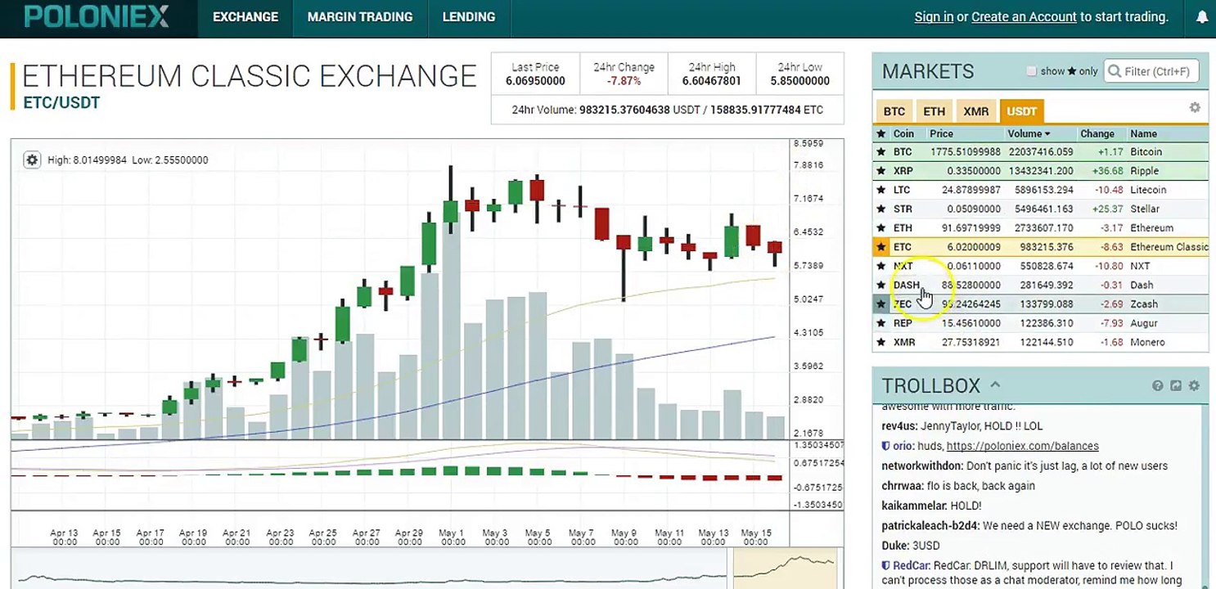This screenshot has height=589, width=1216.
Task: Open poloniex.com/balances link in Trollbox
Action: [x=1023, y=446]
